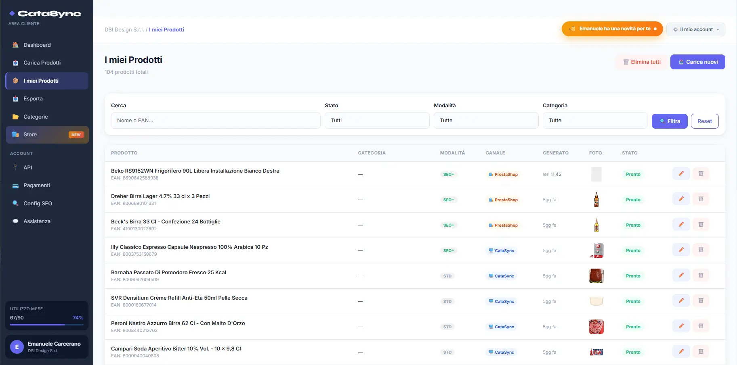Delete the Peroni Nastro Azzurro product

pos(701,326)
